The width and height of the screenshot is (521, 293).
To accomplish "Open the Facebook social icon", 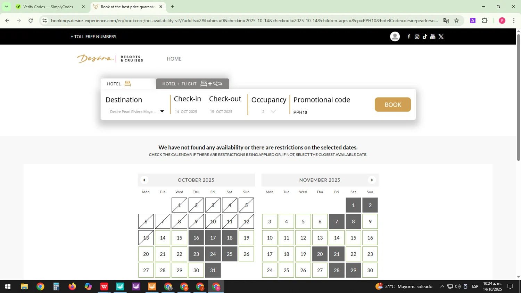I will click(409, 36).
